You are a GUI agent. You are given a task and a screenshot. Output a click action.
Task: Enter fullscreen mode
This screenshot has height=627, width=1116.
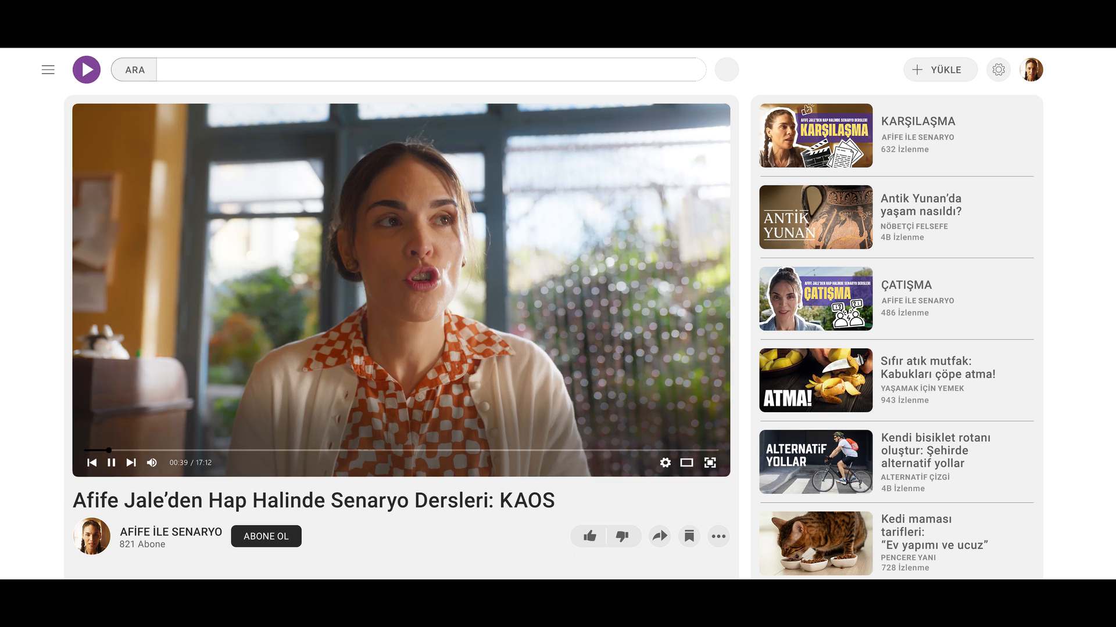[710, 463]
